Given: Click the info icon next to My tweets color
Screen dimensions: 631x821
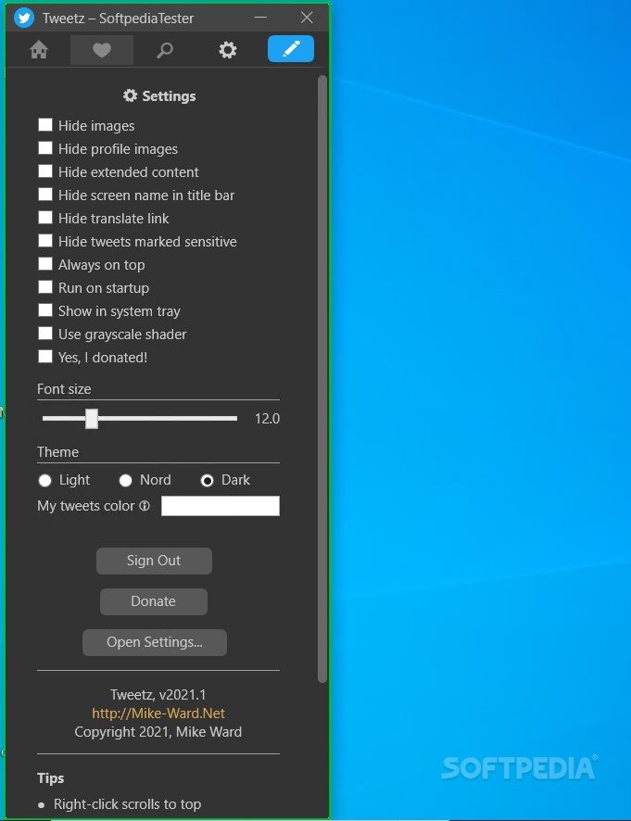Looking at the screenshot, I should pos(145,506).
